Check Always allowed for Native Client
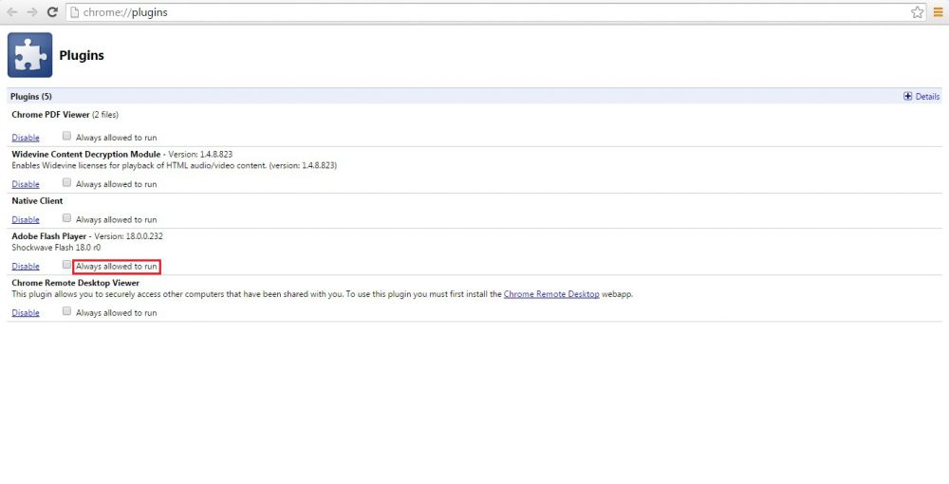Image resolution: width=949 pixels, height=484 pixels. (x=66, y=218)
